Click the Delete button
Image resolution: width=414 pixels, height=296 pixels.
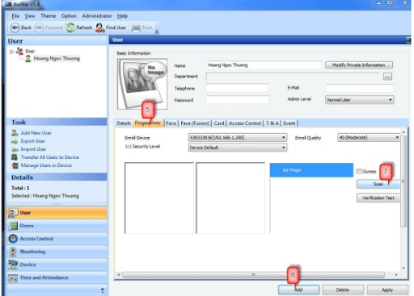(343, 290)
